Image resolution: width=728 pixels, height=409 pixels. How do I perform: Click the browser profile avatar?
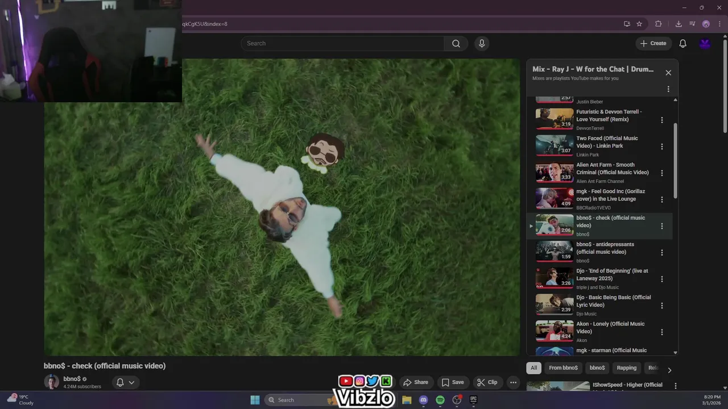[x=706, y=24]
